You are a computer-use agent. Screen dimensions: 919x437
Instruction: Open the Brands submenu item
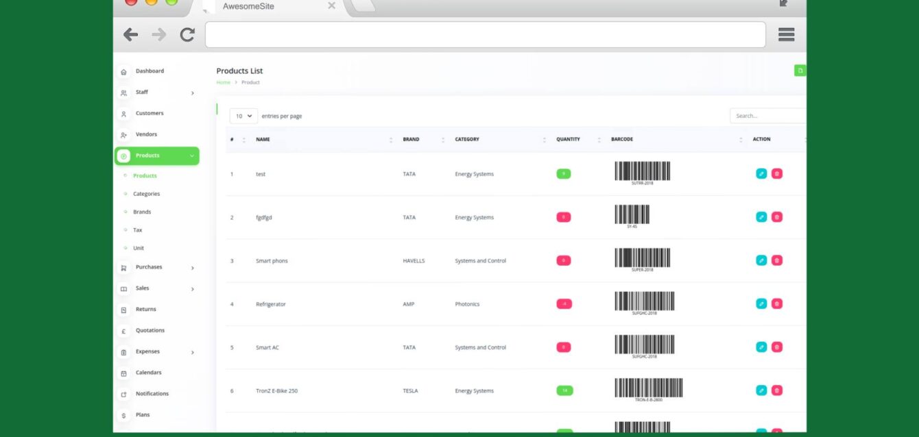click(x=142, y=212)
